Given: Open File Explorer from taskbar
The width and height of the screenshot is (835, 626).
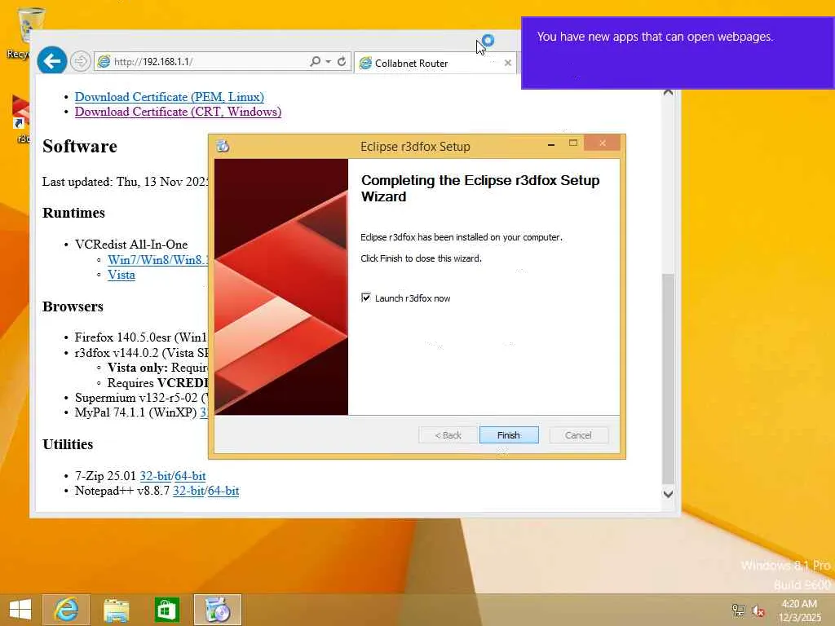Looking at the screenshot, I should tap(117, 610).
